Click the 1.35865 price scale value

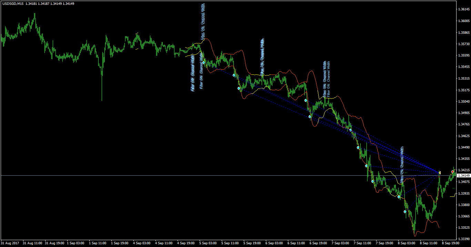[463, 32]
